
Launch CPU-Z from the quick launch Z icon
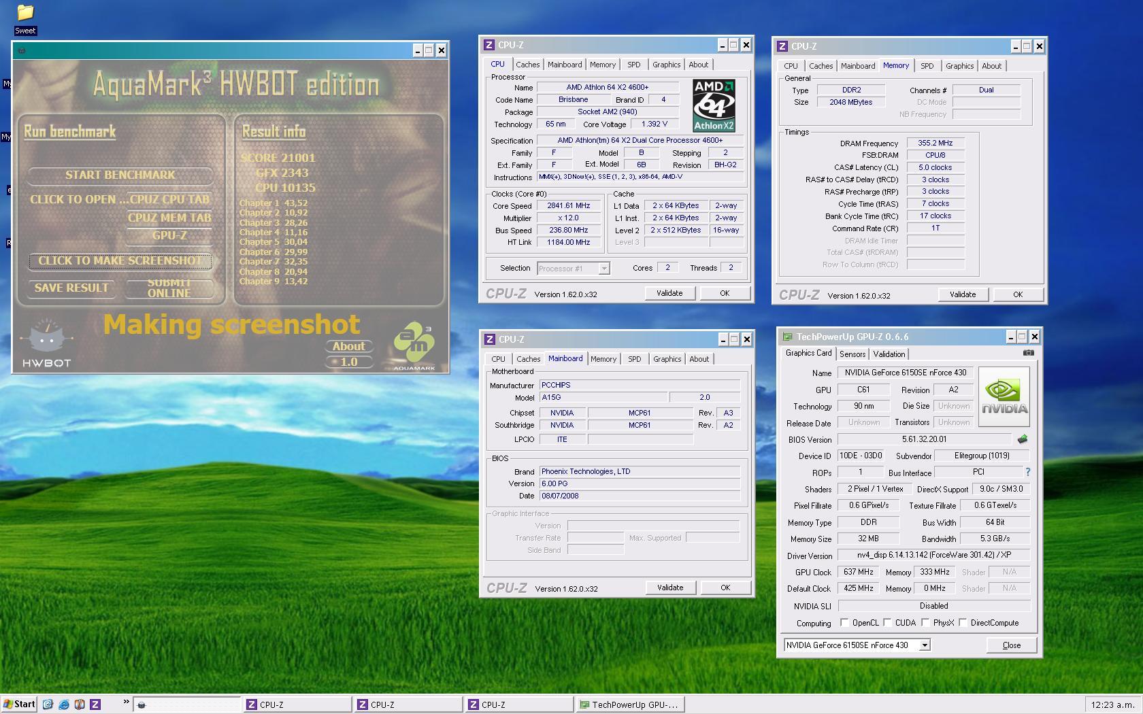(x=95, y=704)
